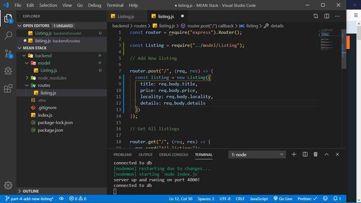The image size is (361, 203).
Task: Open the Debug menu
Action: [x=94, y=5]
